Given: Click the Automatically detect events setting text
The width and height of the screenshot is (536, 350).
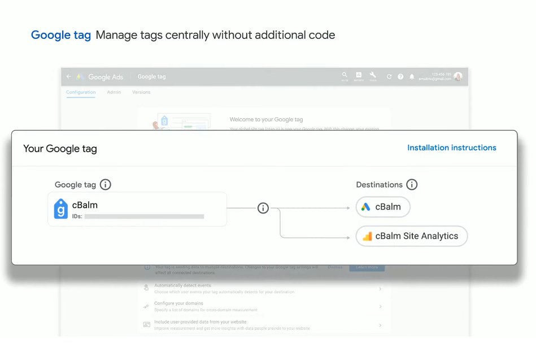Looking at the screenshot, I should [182, 286].
